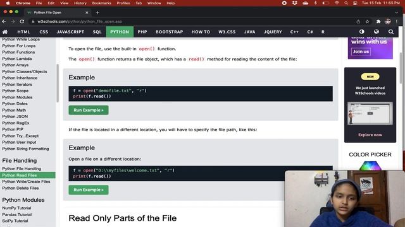This screenshot has width=405, height=227.
Task: Open a new tab with plus button
Action: point(97,13)
